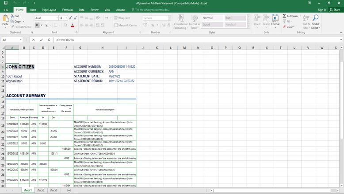Toggle Italic formatting
This screenshot has height=194, width=344.
[42, 25]
